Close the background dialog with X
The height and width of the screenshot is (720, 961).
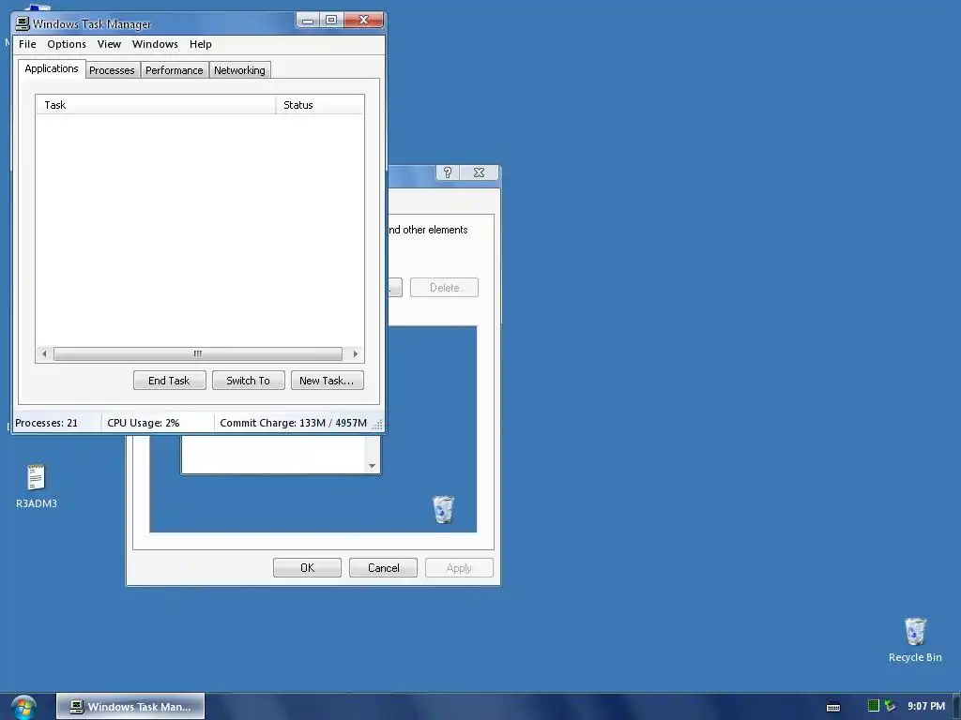click(x=480, y=172)
